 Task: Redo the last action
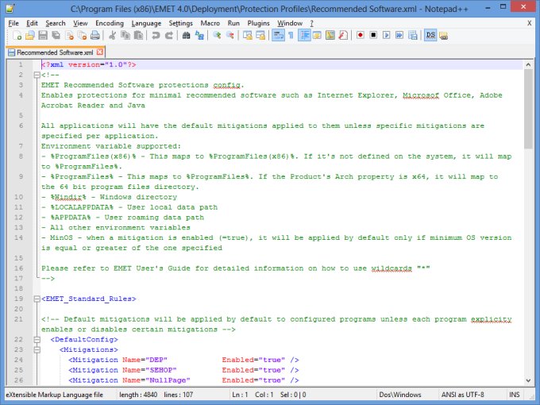(168, 35)
